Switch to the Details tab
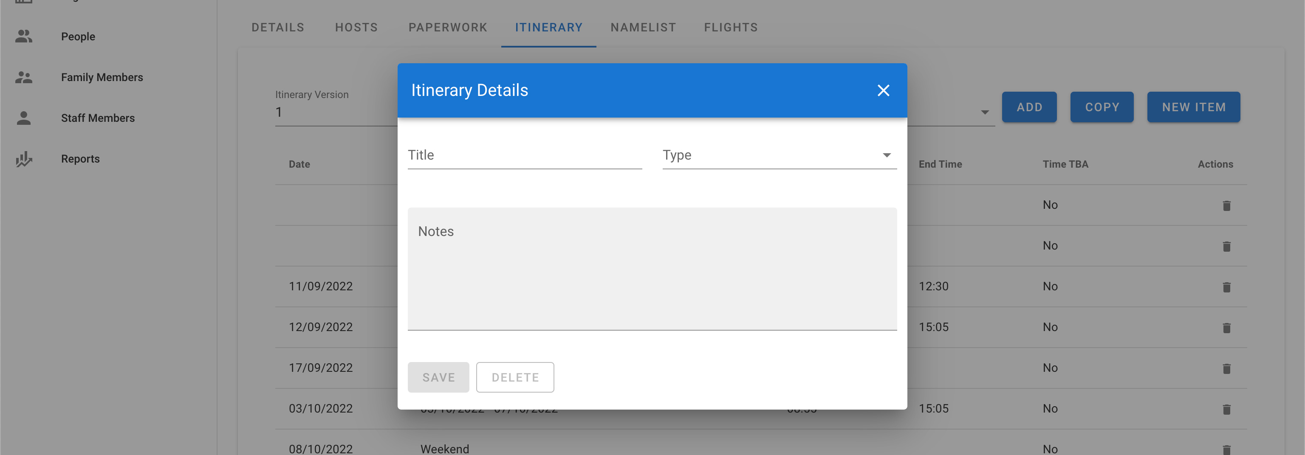This screenshot has width=1305, height=455. [x=278, y=27]
